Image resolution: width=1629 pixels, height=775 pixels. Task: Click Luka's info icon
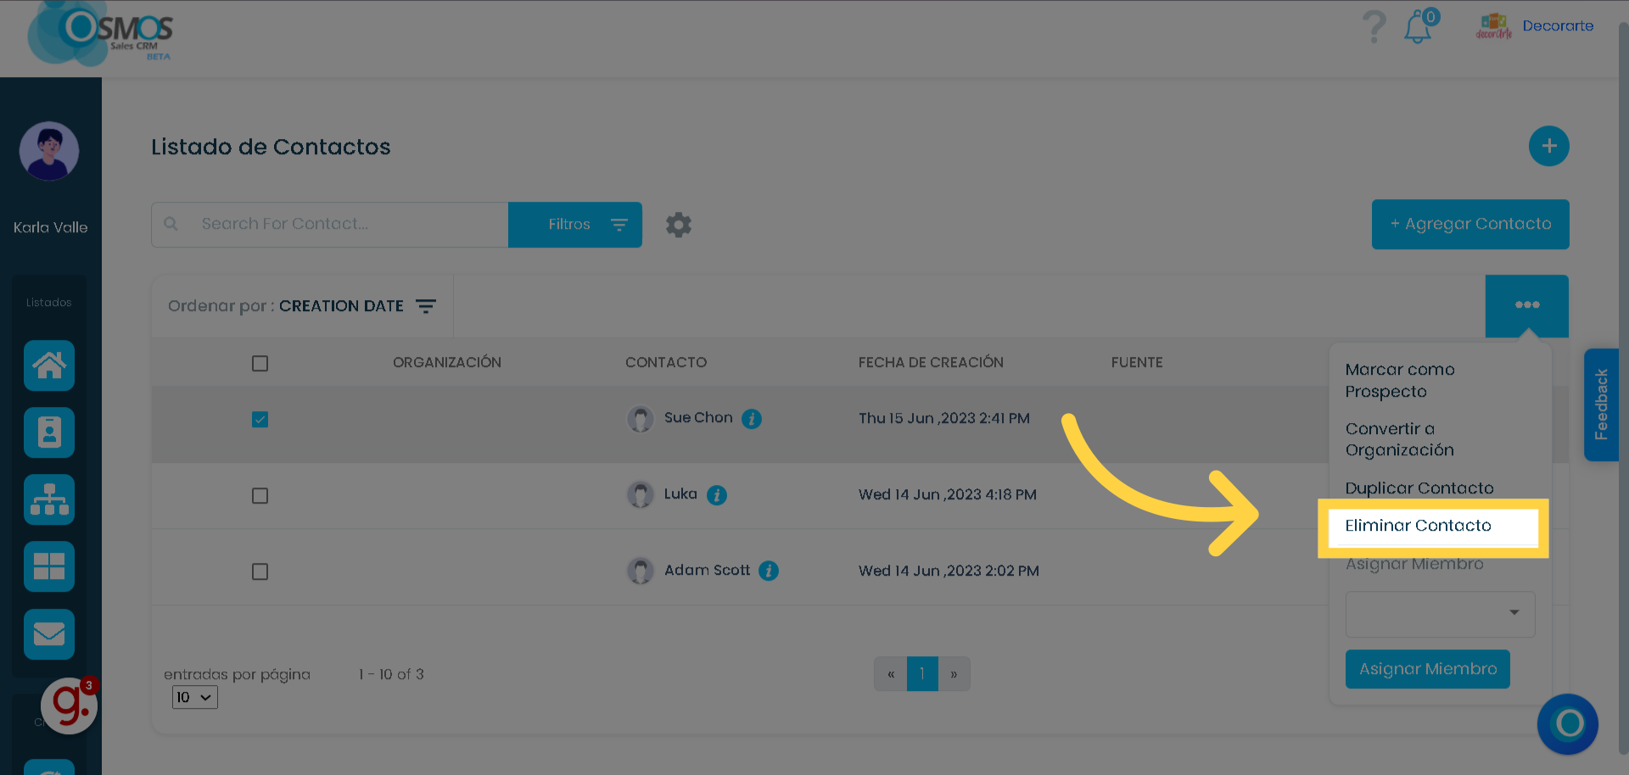717,495
